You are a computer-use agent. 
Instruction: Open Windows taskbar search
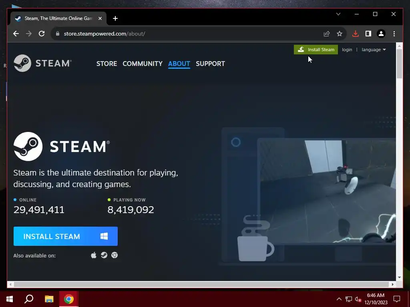(29, 299)
